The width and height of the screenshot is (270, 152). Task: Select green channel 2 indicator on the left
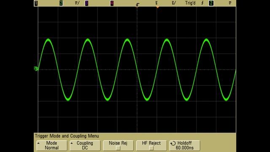pos(61,3)
